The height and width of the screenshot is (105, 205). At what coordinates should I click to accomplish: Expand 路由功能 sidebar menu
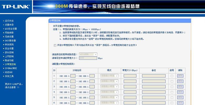9,60
